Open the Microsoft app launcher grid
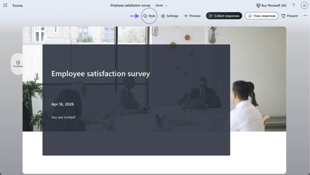The height and width of the screenshot is (175, 310). [5, 6]
